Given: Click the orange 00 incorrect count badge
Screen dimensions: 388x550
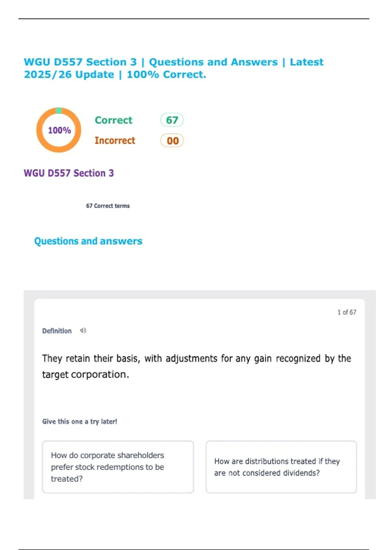Looking at the screenshot, I should pos(172,141).
